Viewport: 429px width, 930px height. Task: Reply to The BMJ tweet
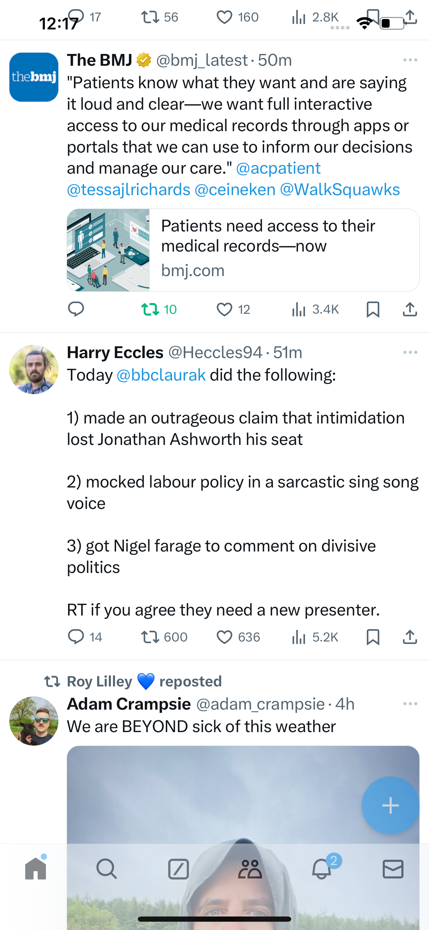tap(76, 309)
